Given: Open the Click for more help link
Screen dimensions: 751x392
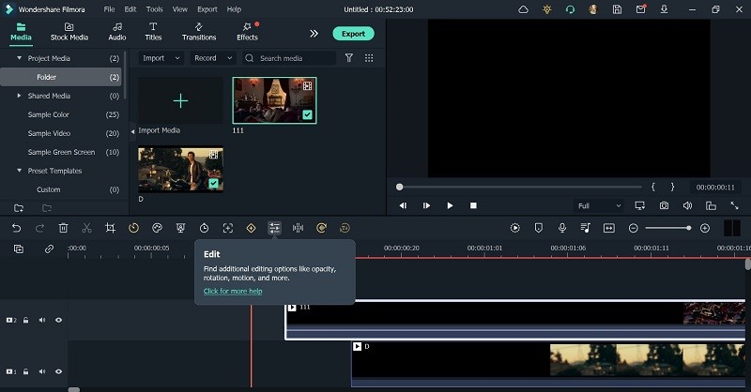Looking at the screenshot, I should pyautogui.click(x=233, y=291).
